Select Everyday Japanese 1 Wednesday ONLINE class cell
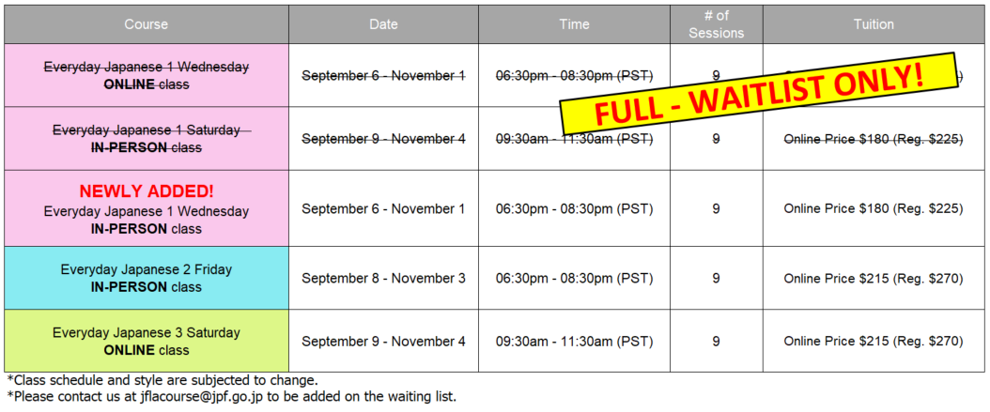This screenshot has width=990, height=412. [x=147, y=75]
